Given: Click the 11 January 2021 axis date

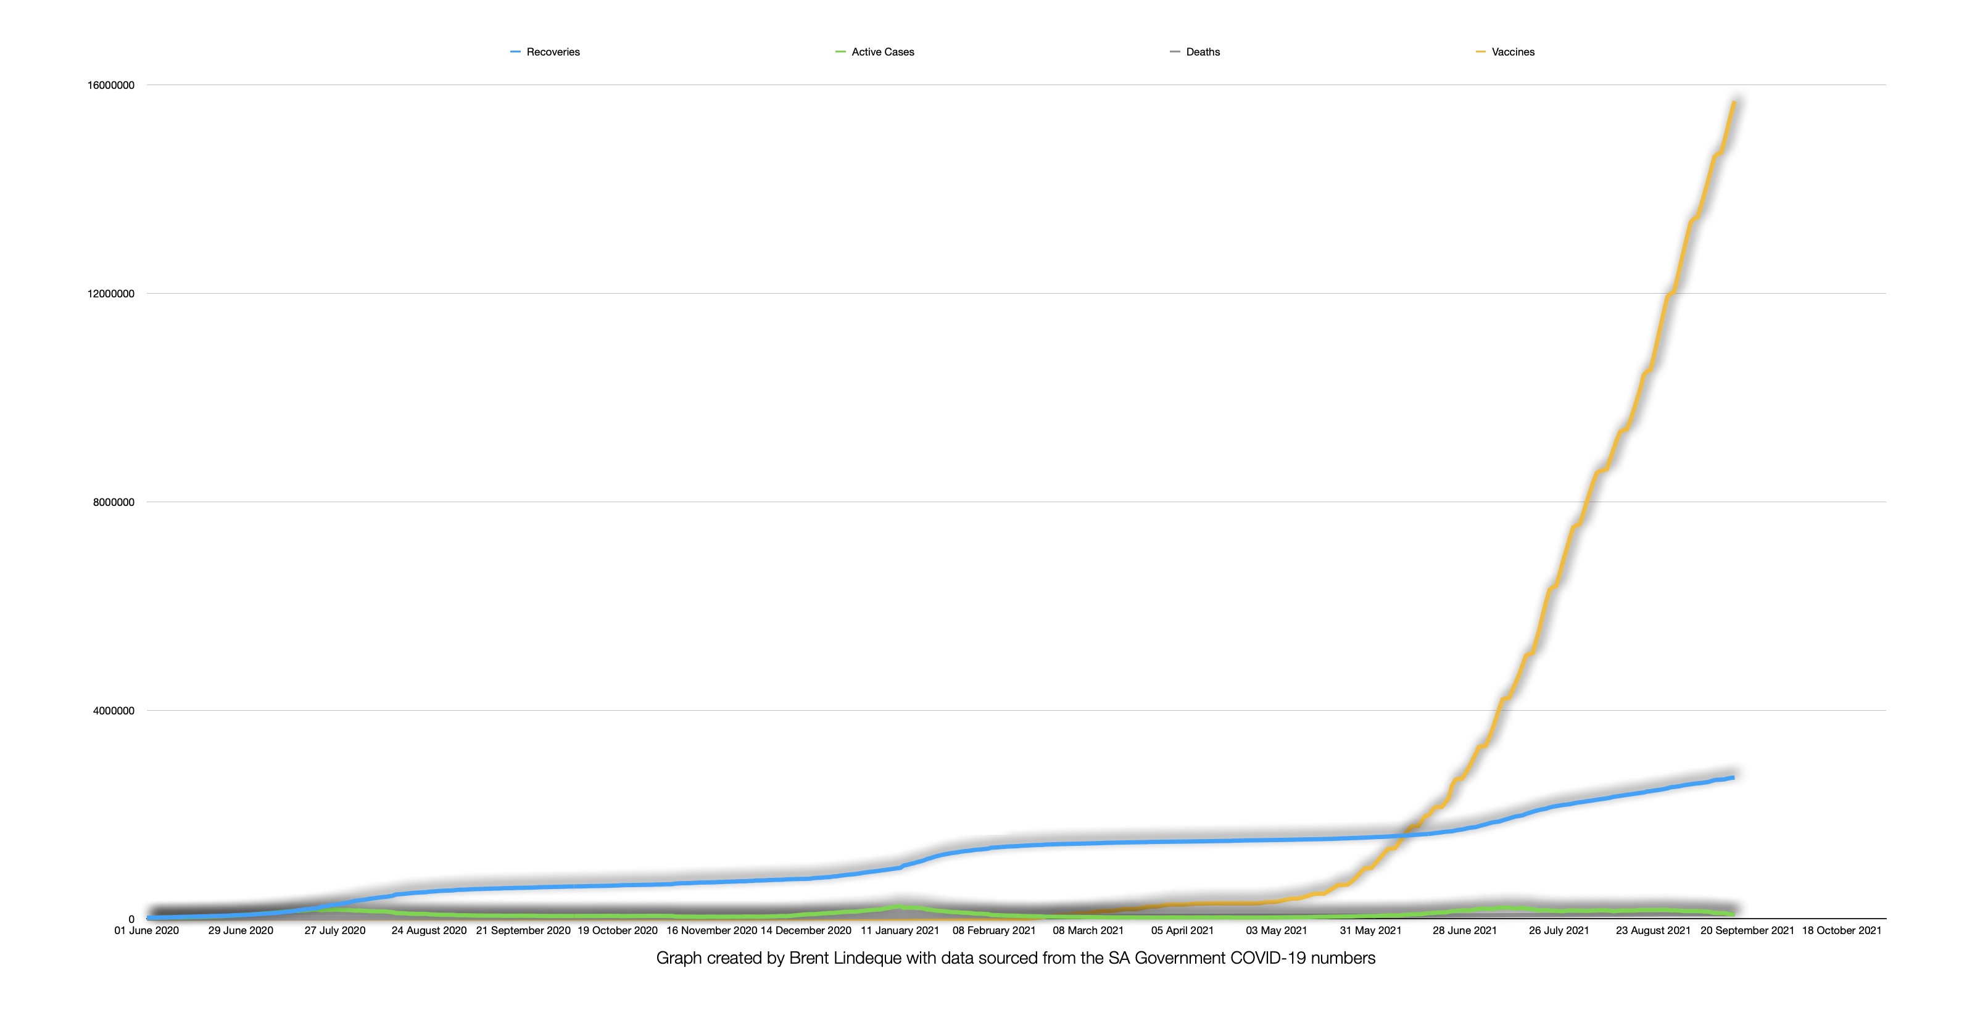Looking at the screenshot, I should [900, 930].
